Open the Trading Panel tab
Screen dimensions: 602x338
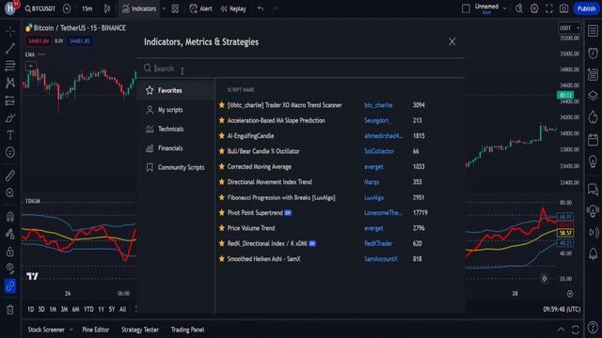point(187,330)
